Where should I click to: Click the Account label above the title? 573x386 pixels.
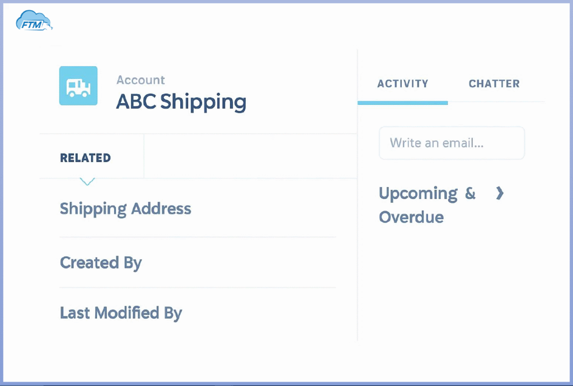(x=140, y=80)
